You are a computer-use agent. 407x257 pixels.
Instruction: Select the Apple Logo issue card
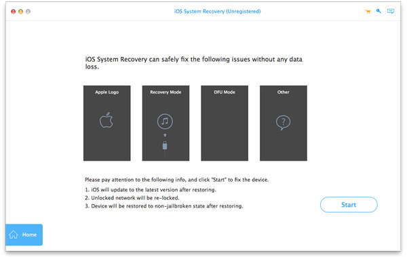pos(107,123)
